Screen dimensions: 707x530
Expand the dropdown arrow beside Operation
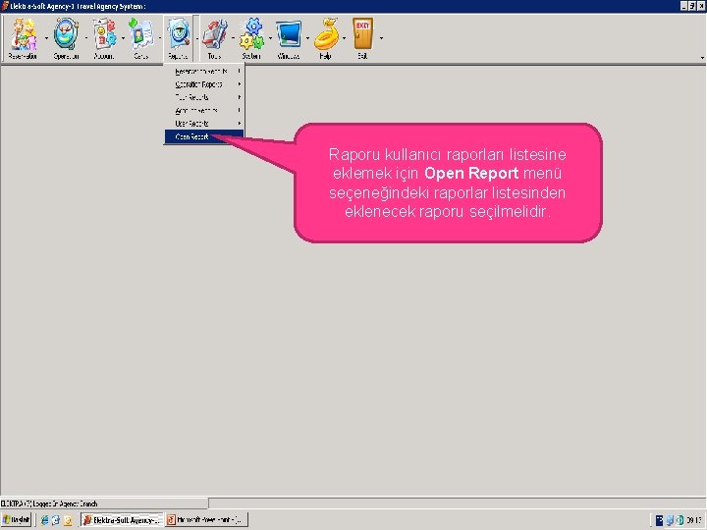86,38
